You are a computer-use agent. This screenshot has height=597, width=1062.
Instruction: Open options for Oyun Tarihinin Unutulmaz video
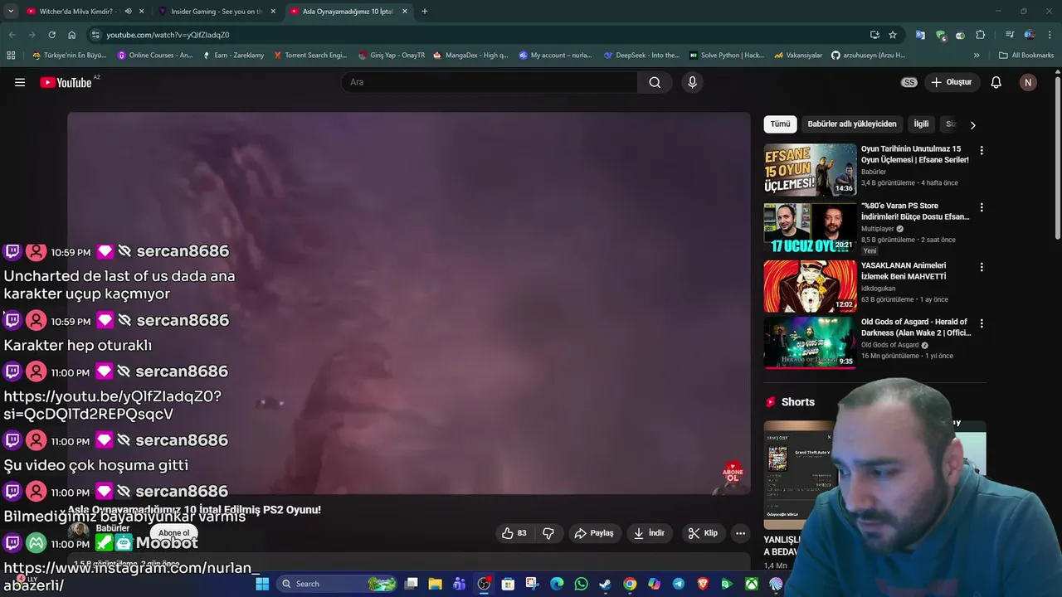tap(982, 151)
